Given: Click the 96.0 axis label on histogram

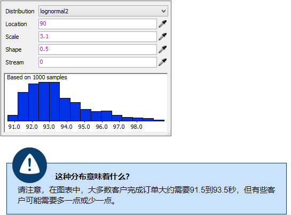Looking at the screenshot, I should coord(101,127).
